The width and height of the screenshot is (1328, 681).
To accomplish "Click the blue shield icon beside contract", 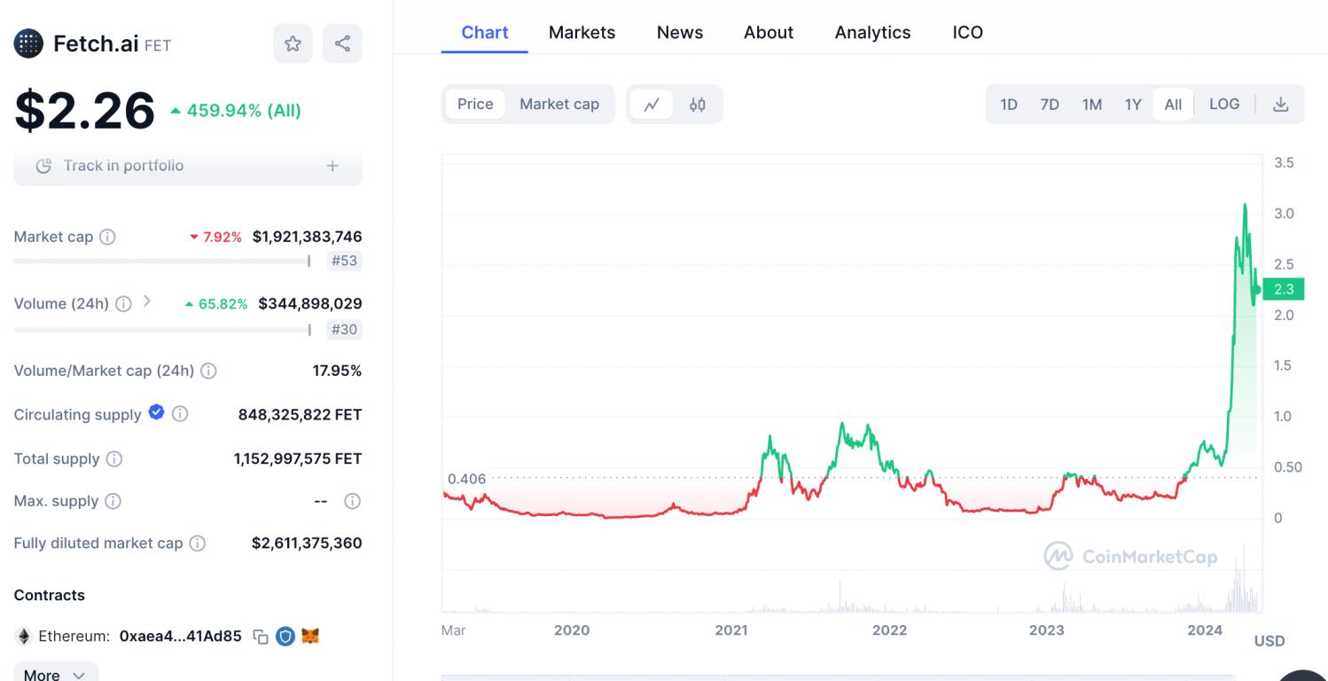I will coord(285,636).
